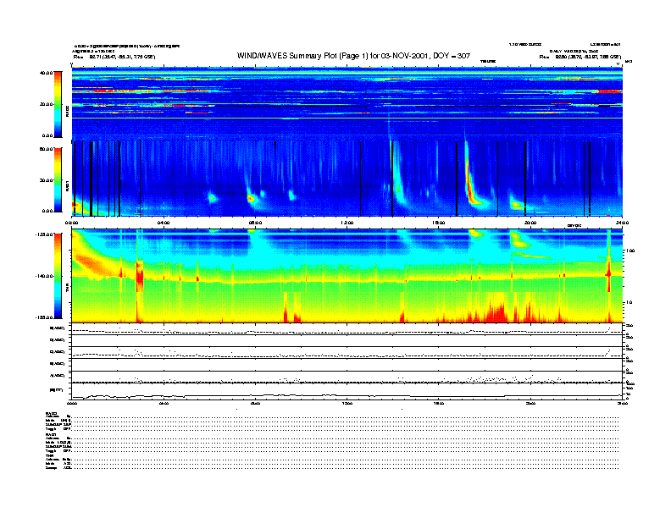Click the 08:00 time label under RAD1 spectrogram
The image size is (671, 518).
pyautogui.click(x=255, y=223)
